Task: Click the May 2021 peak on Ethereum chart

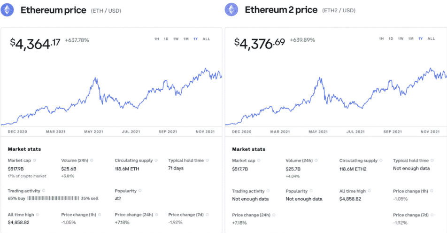Action: tap(96, 78)
